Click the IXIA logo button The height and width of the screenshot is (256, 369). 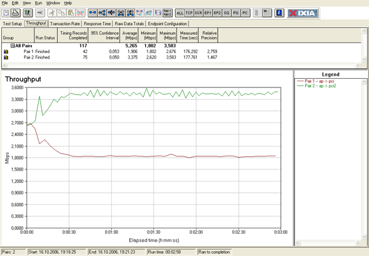pos(303,13)
